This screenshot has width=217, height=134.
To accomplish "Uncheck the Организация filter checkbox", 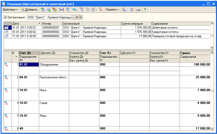I will 5,17.
